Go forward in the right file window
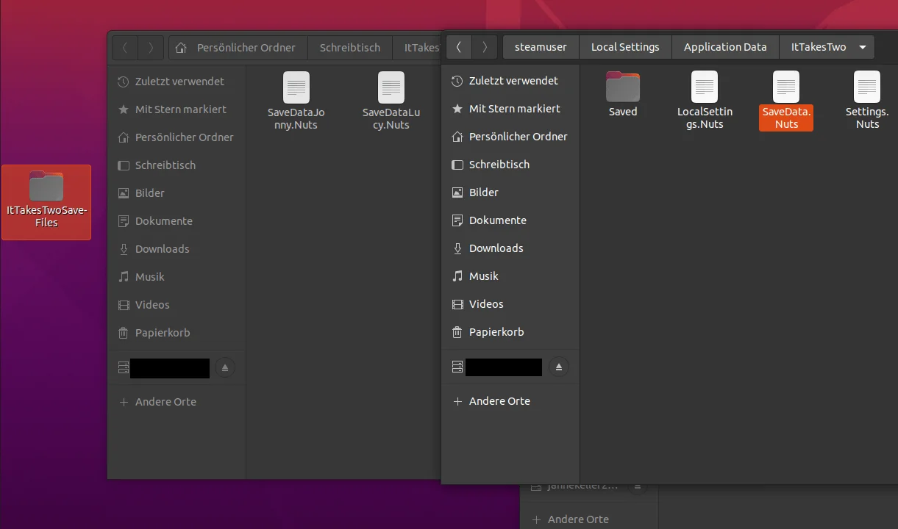Screen dimensions: 898x529 [484, 47]
